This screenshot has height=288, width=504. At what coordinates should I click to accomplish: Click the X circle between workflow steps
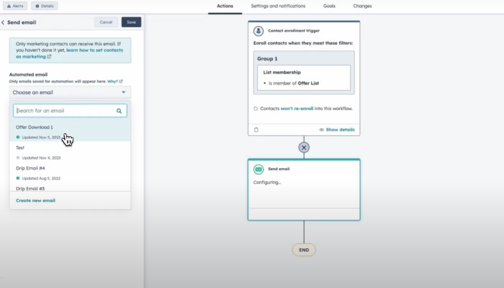[x=304, y=148]
